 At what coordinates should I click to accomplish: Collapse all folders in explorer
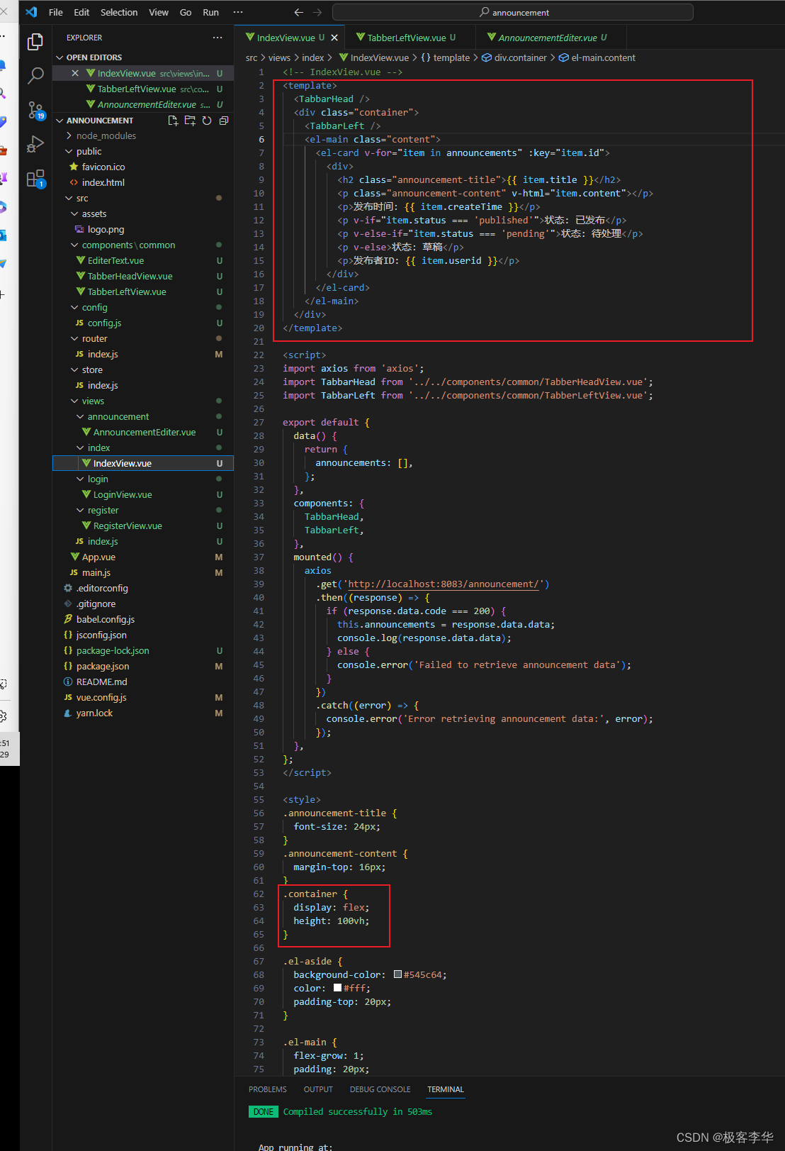coord(224,121)
